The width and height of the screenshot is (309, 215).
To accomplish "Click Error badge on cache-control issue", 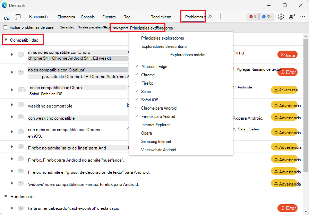I will pos(287,208).
